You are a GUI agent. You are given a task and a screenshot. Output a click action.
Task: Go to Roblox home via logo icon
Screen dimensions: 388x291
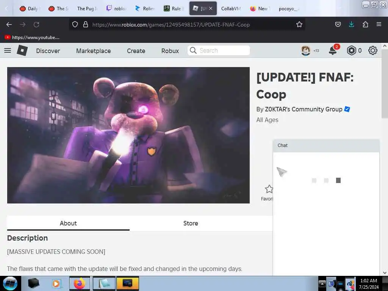(22, 50)
